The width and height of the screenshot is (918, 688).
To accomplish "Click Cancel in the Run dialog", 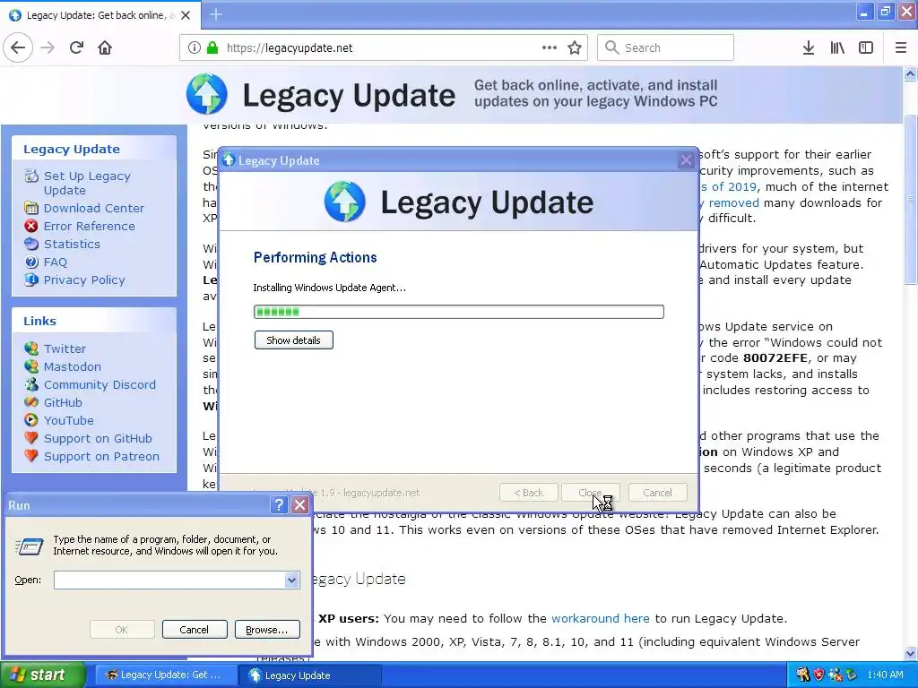I will [x=194, y=630].
